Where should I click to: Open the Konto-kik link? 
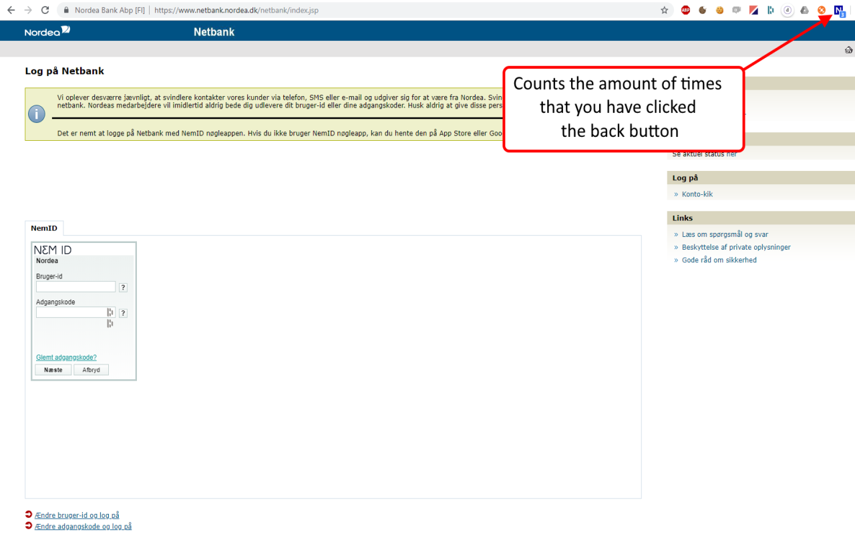point(697,194)
